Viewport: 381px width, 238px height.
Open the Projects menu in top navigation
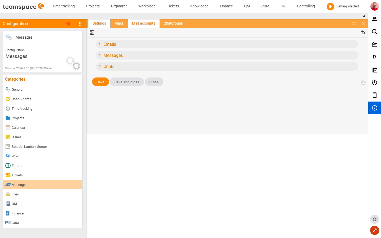(x=93, y=6)
